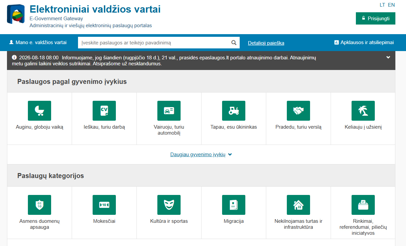
Task: Click the Vairuoju, turiu automobilį label
Action: click(169, 130)
